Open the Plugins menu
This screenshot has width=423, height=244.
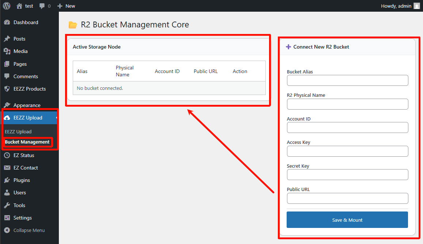click(x=22, y=180)
